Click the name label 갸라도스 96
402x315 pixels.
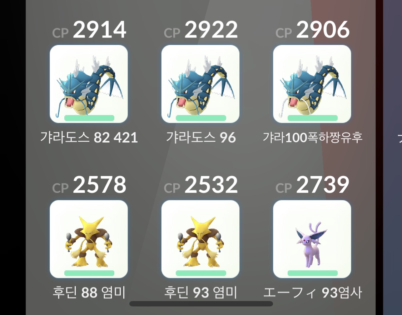click(201, 137)
